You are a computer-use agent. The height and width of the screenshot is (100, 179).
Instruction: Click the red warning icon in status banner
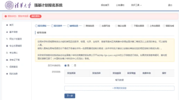6,16
